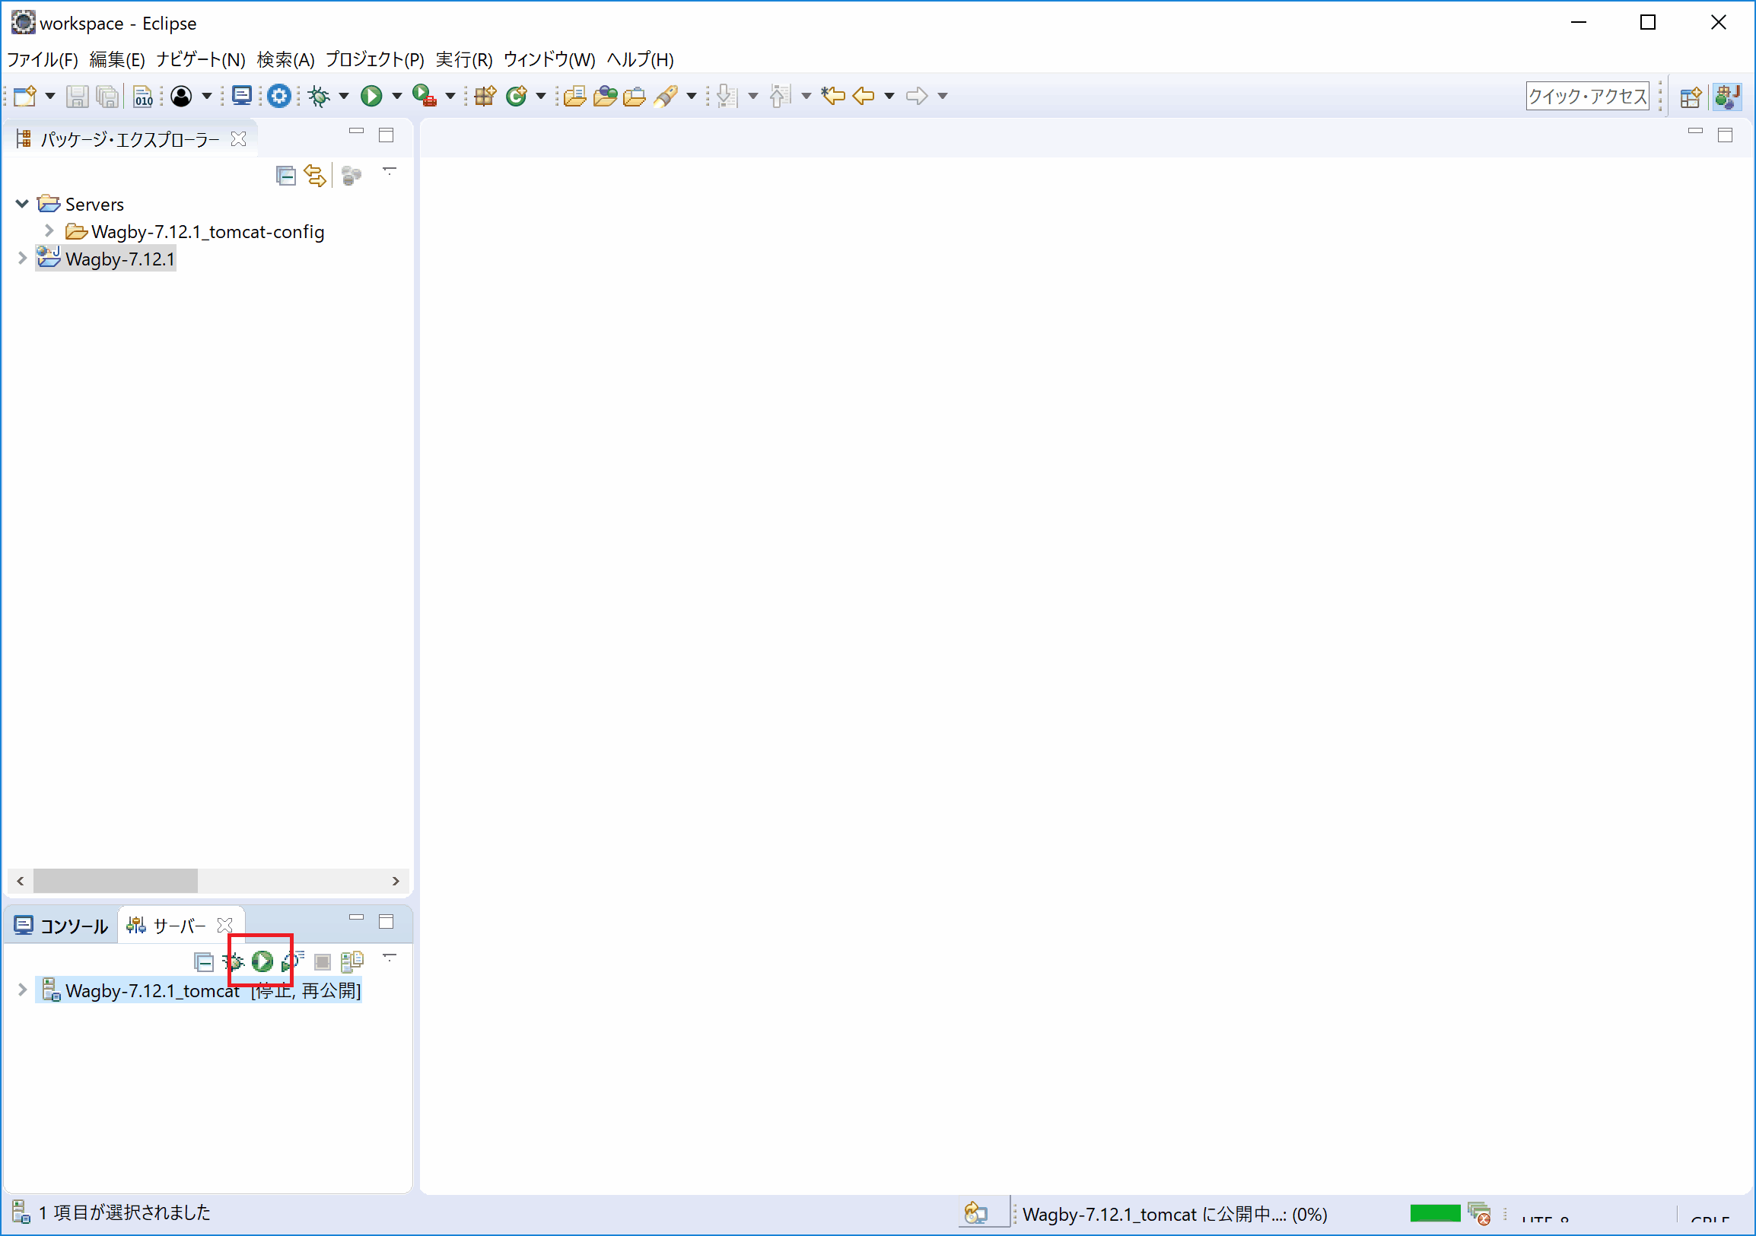Close the パッケージ・エクスプローラー view
Screen dimensions: 1756x1236
tap(239, 138)
